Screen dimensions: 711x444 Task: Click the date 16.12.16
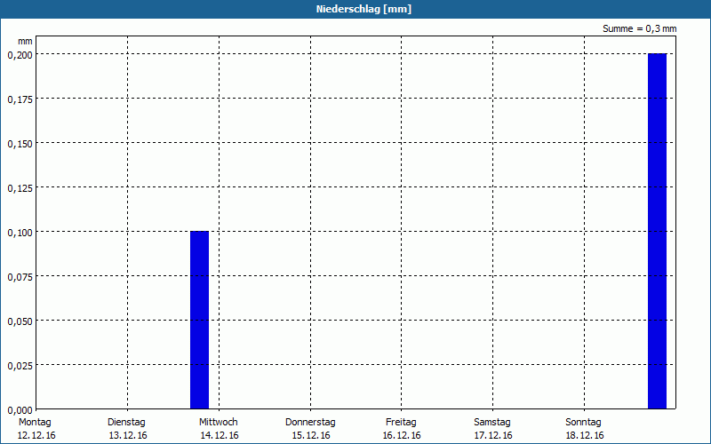[x=402, y=435]
